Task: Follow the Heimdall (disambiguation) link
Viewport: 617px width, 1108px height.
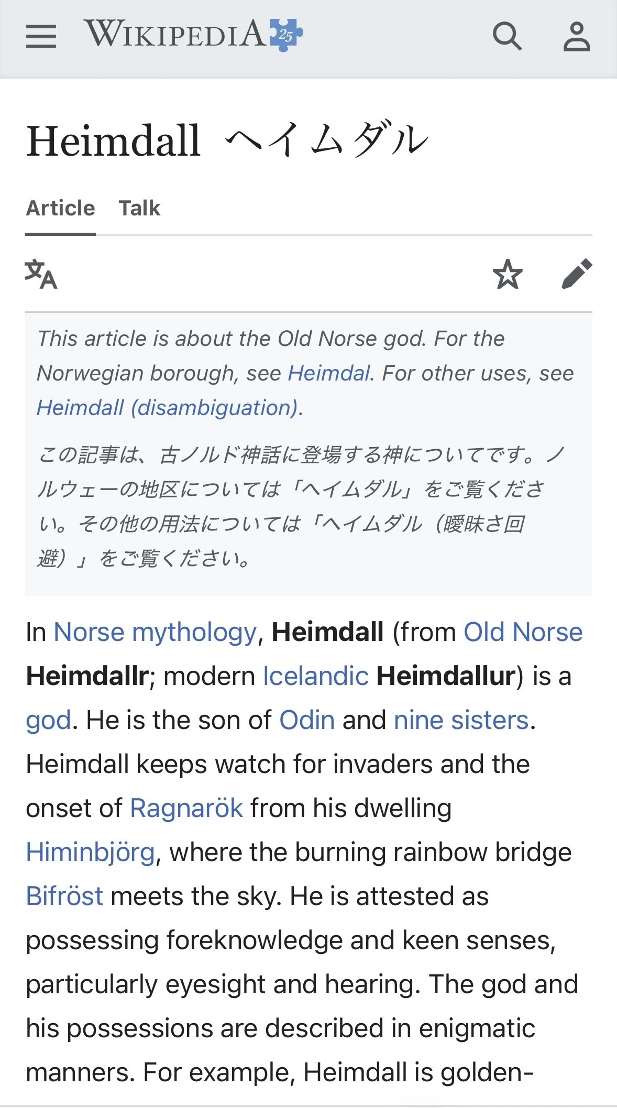Action: point(167,408)
